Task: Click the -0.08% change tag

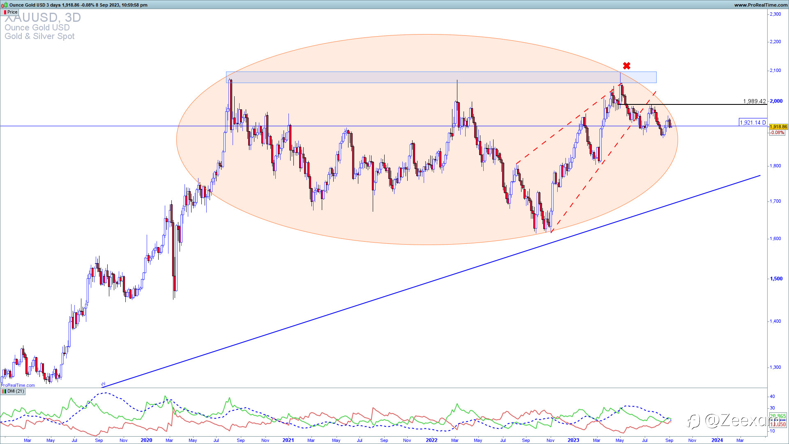Action: pos(777,133)
